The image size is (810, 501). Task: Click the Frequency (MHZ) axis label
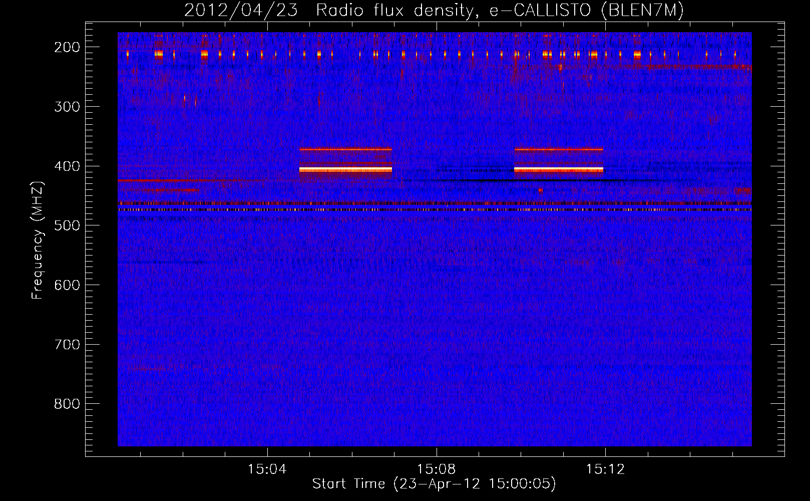tap(38, 240)
